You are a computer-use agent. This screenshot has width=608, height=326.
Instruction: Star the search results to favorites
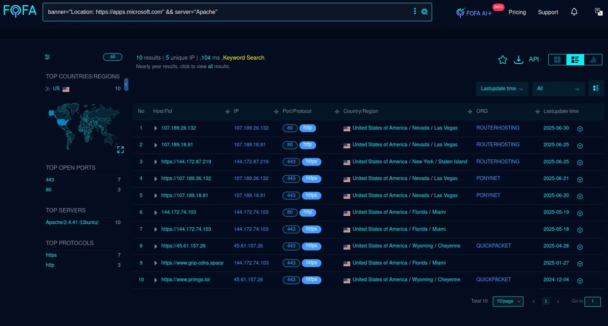[503, 59]
